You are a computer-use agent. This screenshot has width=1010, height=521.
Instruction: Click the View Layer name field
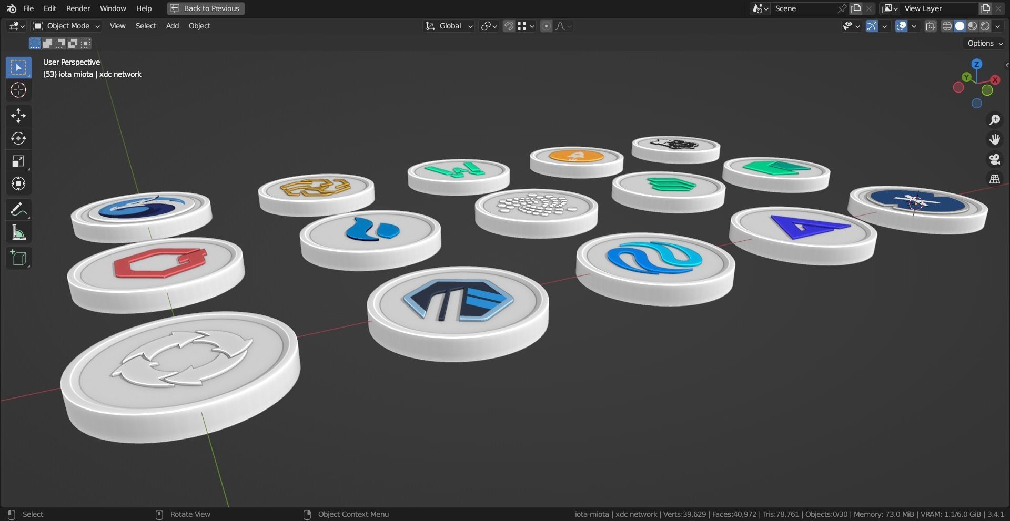(939, 8)
